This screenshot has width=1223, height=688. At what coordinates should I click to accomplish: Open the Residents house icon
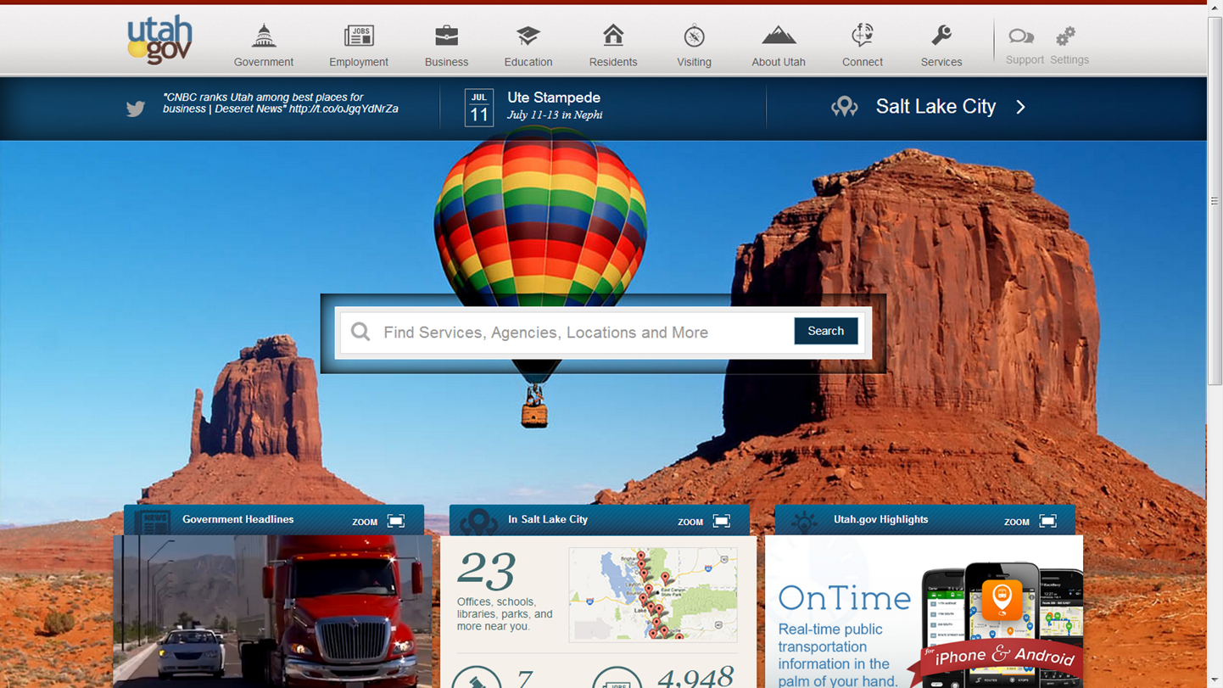612,36
